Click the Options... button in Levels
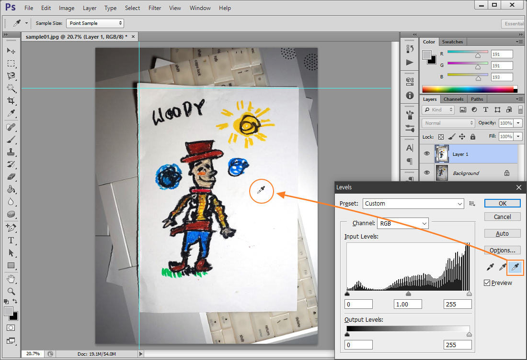This screenshot has height=360, width=527. click(502, 251)
